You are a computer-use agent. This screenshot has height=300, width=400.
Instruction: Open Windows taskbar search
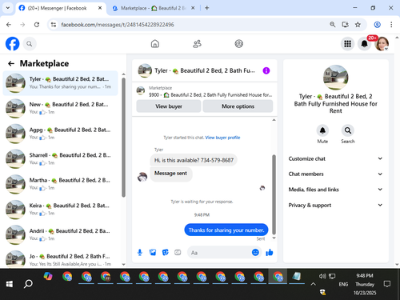28,284
